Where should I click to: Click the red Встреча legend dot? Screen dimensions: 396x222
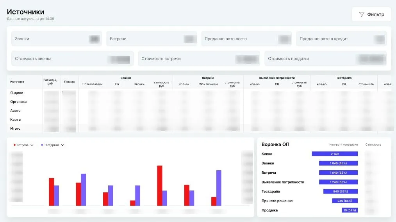15,145
